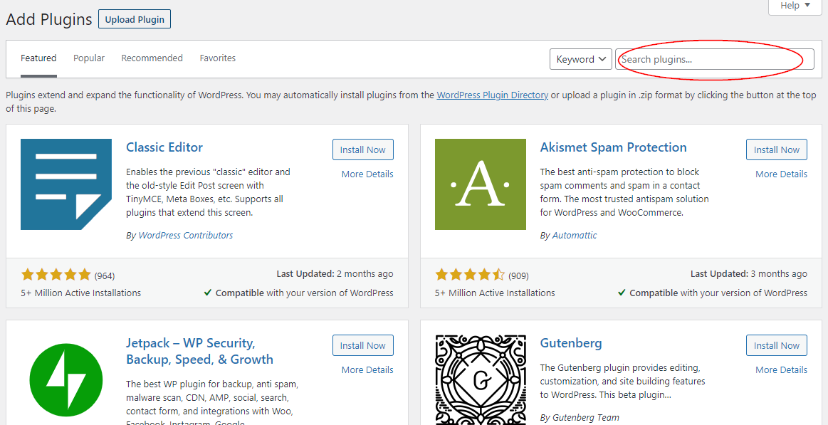The width and height of the screenshot is (828, 425).
Task: Open the Gutenberg Team author link
Action: [586, 418]
